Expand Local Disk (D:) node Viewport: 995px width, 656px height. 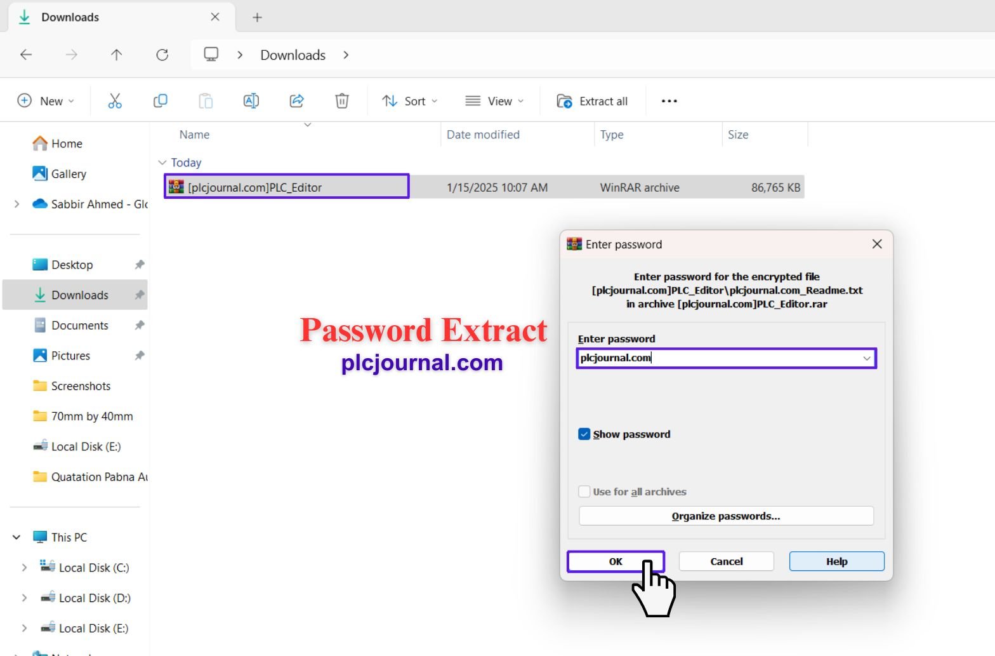(24, 598)
